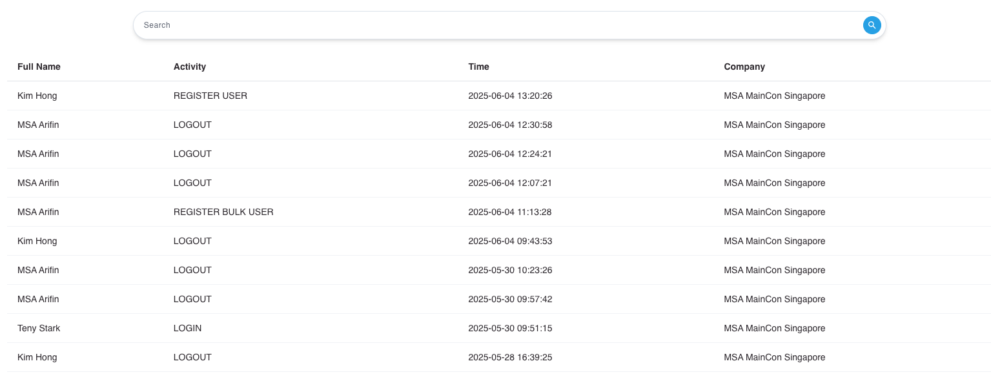Click MSA MainCon Singapore in the first row
Image resolution: width=991 pixels, height=381 pixels.
[x=774, y=96]
